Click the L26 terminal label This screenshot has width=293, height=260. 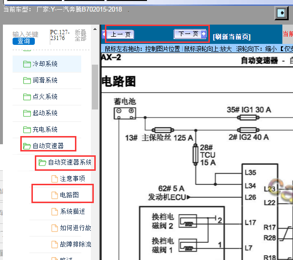pos(250,197)
